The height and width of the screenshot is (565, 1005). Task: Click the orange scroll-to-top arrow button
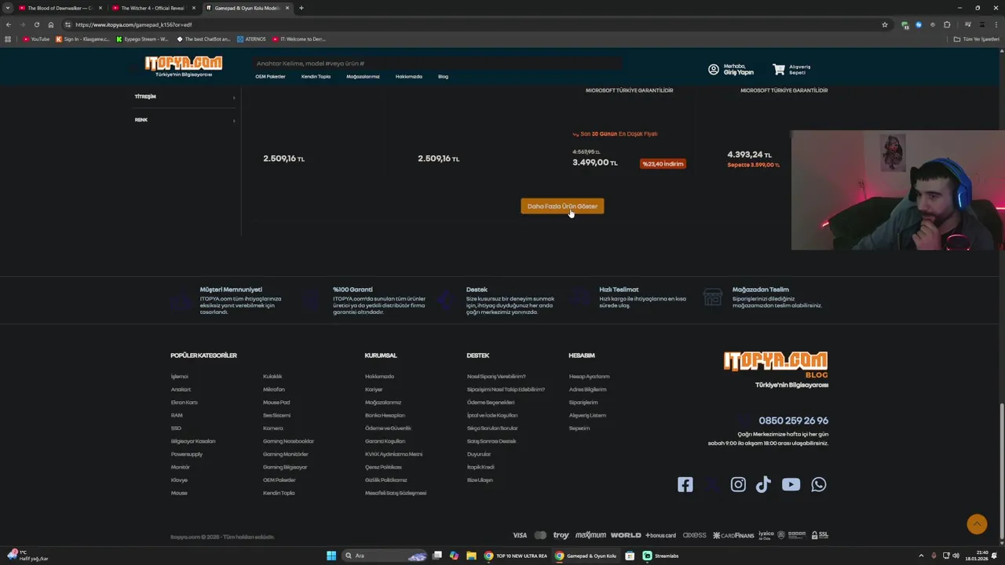[x=977, y=523]
